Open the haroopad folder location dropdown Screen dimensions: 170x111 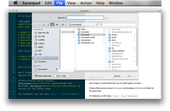tap(83, 24)
